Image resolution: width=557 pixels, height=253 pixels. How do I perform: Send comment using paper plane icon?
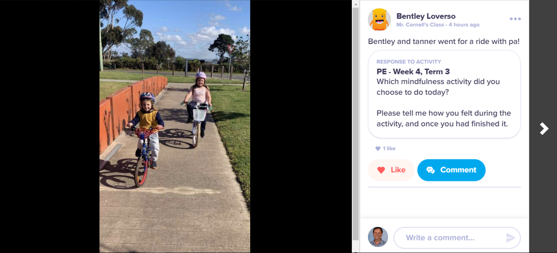point(511,238)
